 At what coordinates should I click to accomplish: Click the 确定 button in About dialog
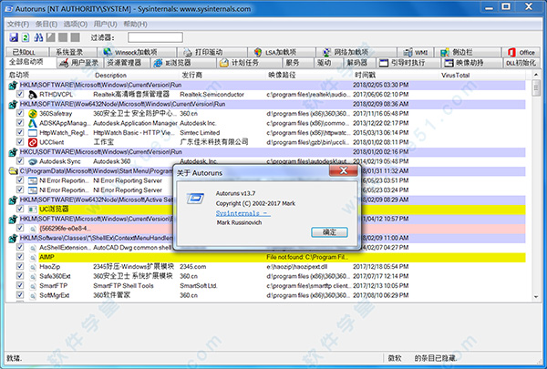click(329, 232)
